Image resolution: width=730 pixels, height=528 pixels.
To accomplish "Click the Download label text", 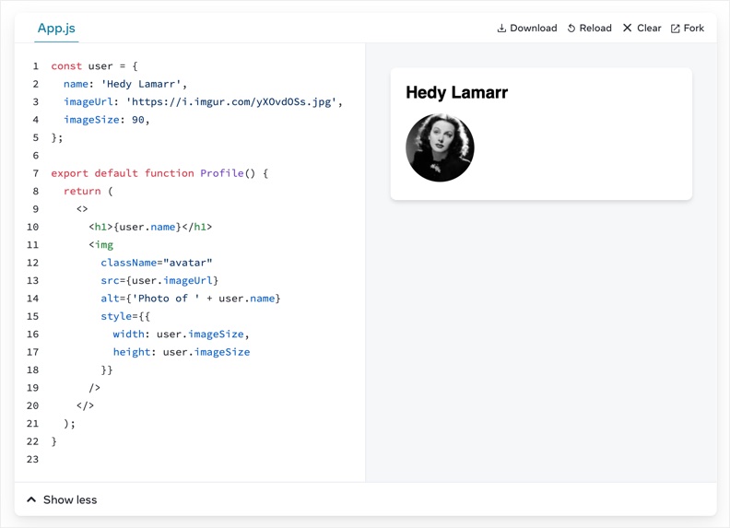I will (x=534, y=28).
